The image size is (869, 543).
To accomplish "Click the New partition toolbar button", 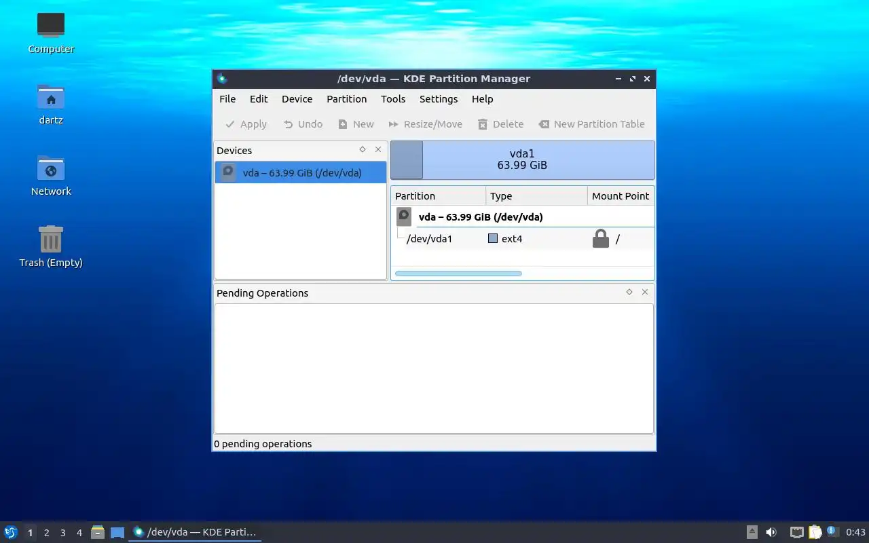I will (356, 124).
